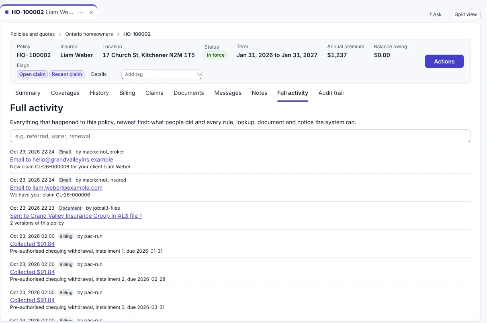Click Billing badge of installment 2 entry
Viewport: 487px width, 323px height.
pos(66,264)
